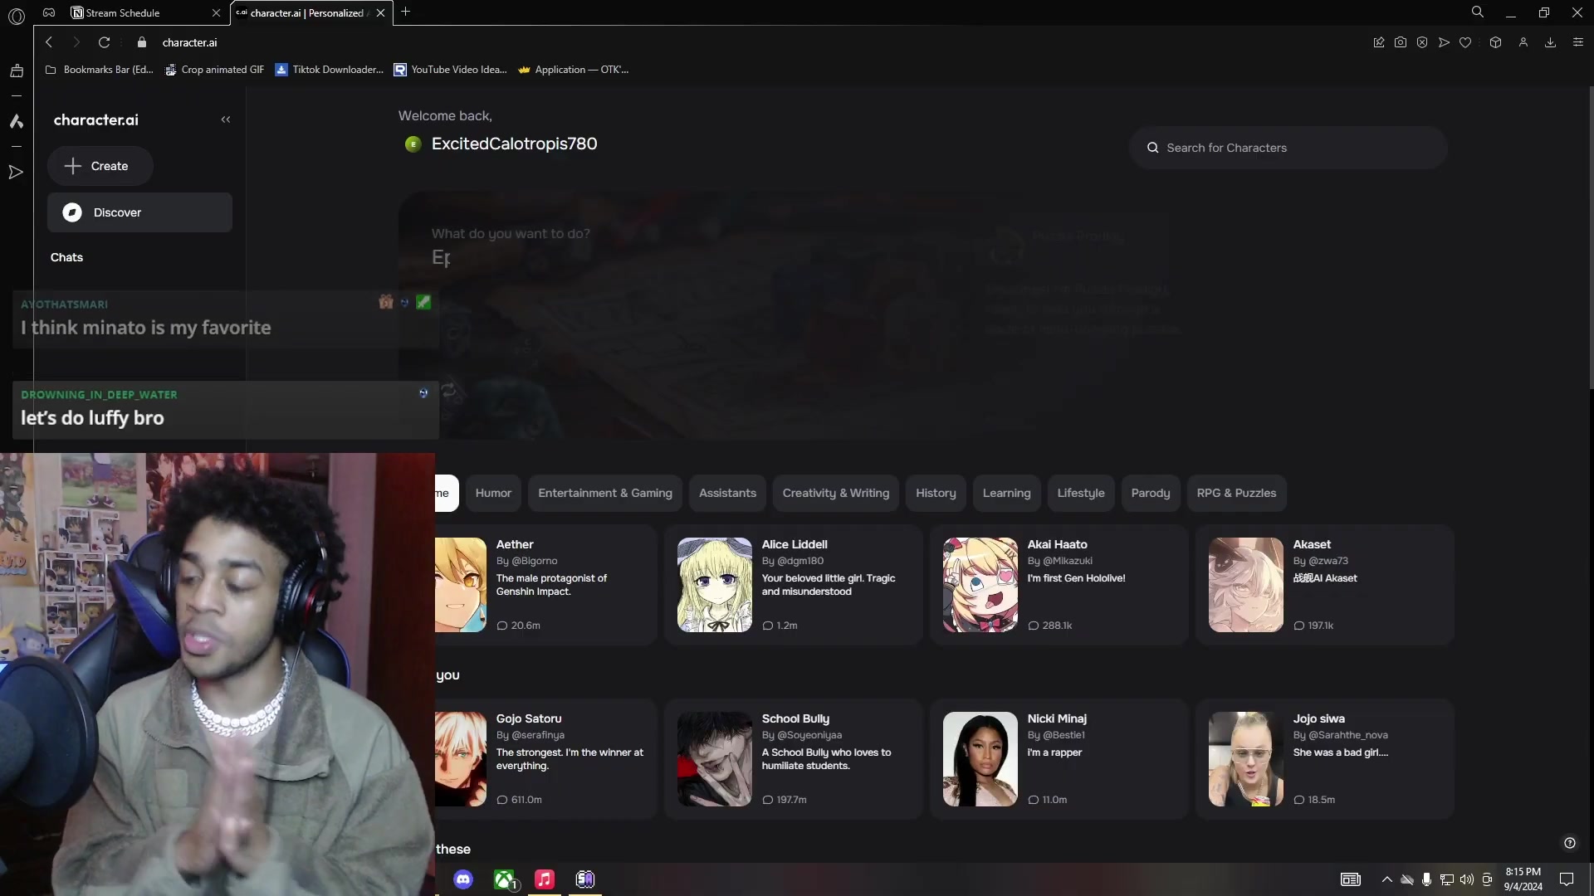
Task: Open the Tiktok Downloader bookmark
Action: (x=330, y=70)
